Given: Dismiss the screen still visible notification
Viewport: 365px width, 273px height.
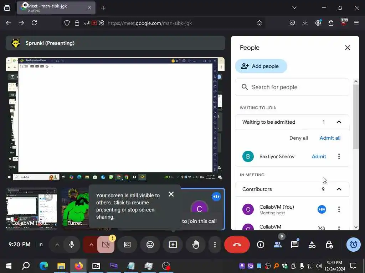Looking at the screenshot, I should (x=171, y=194).
